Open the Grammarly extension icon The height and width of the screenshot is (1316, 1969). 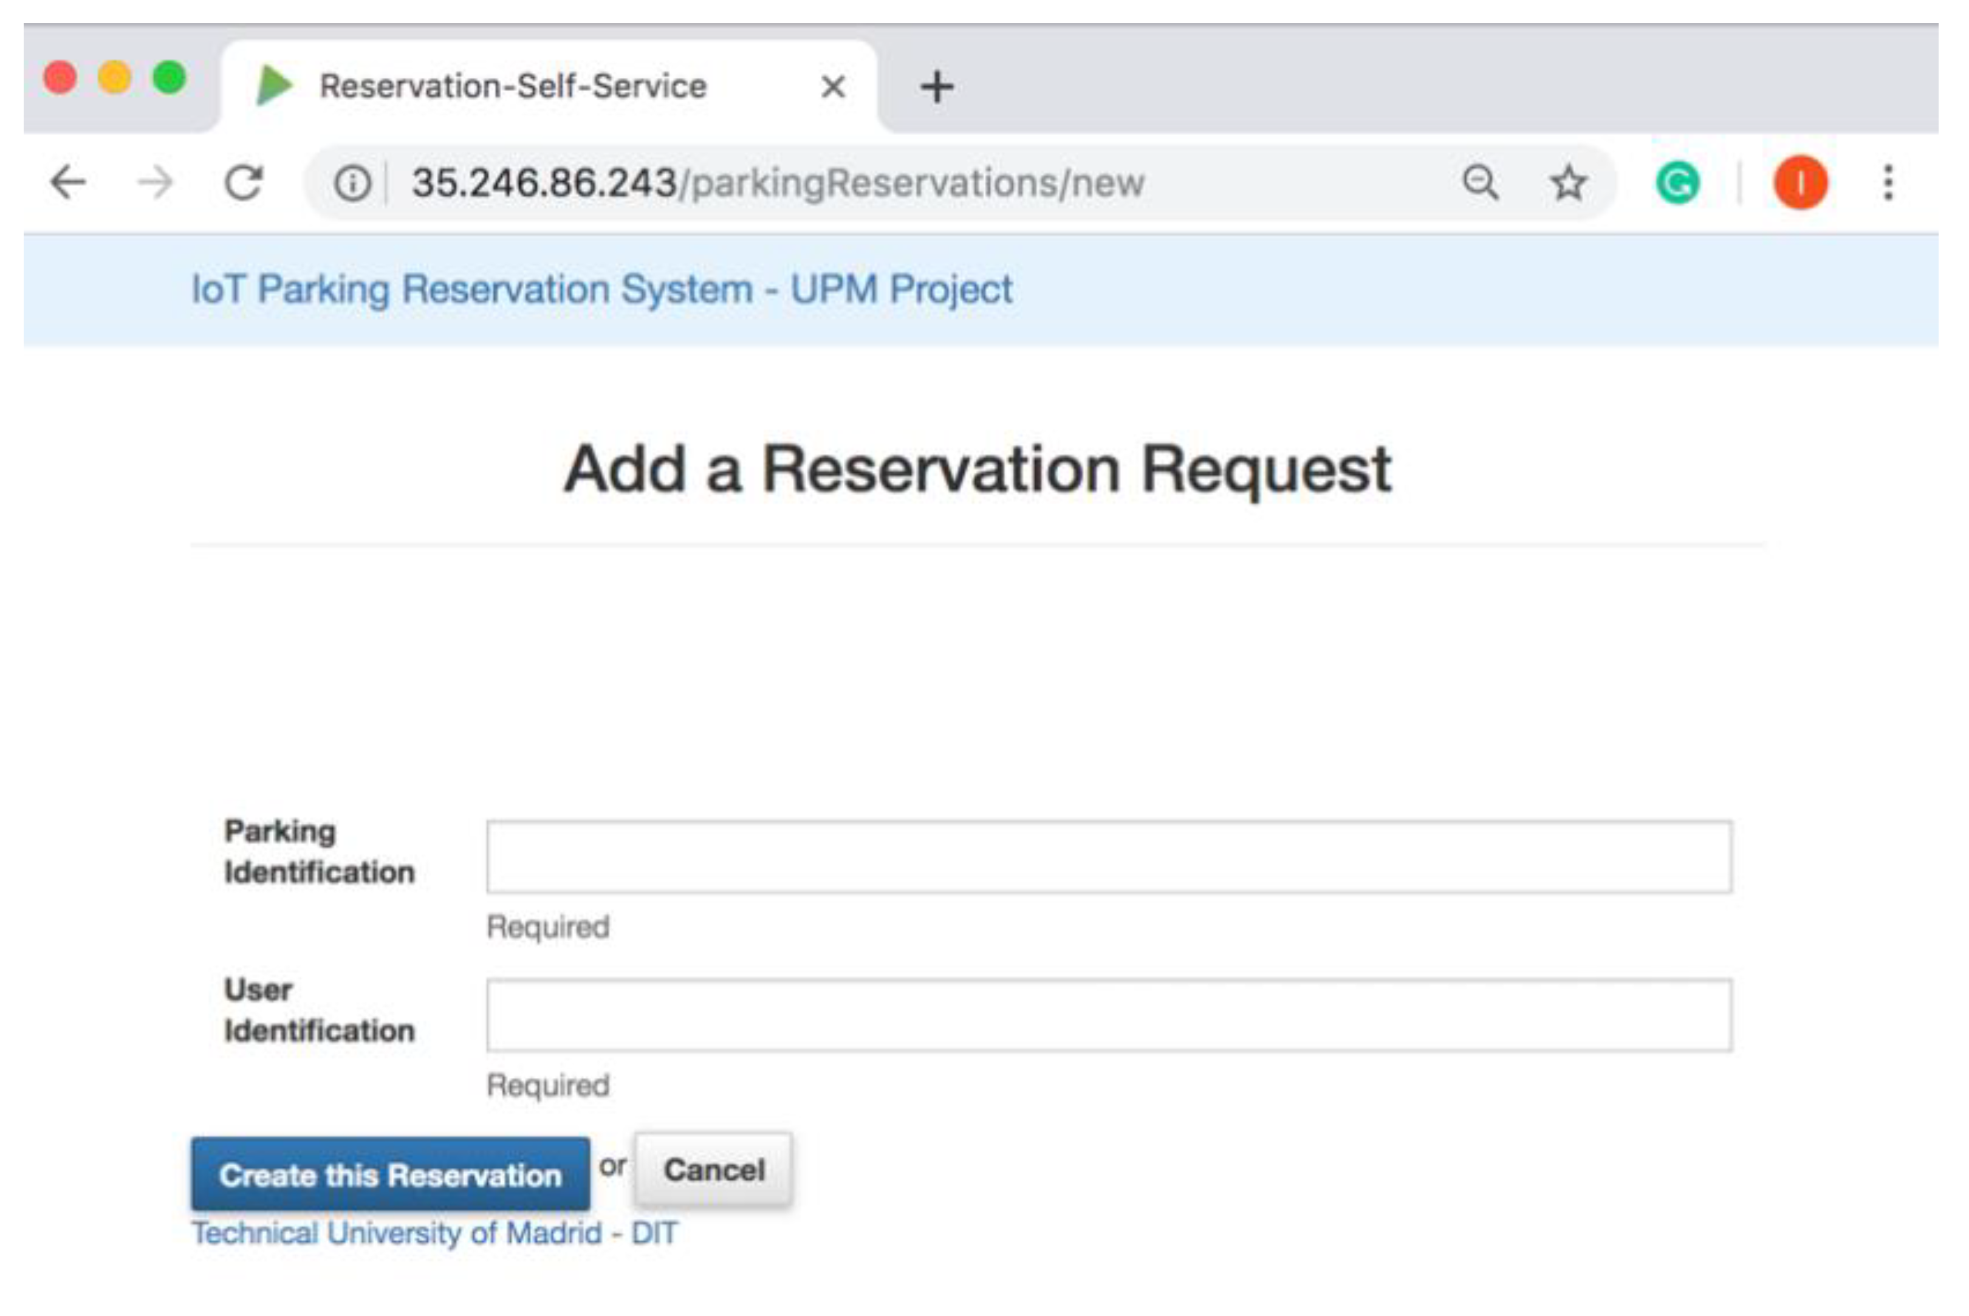[1677, 182]
